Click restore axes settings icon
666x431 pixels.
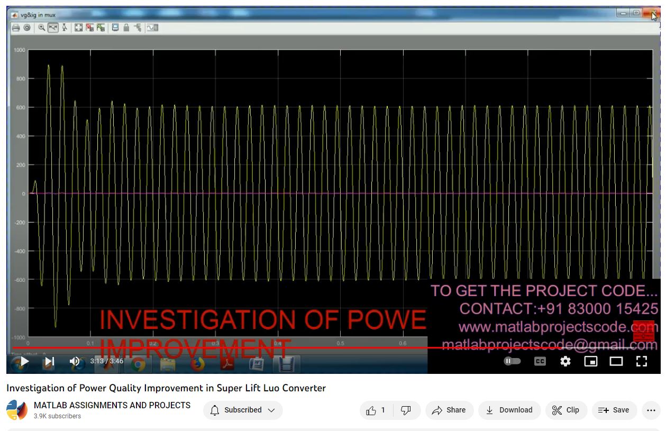(101, 27)
